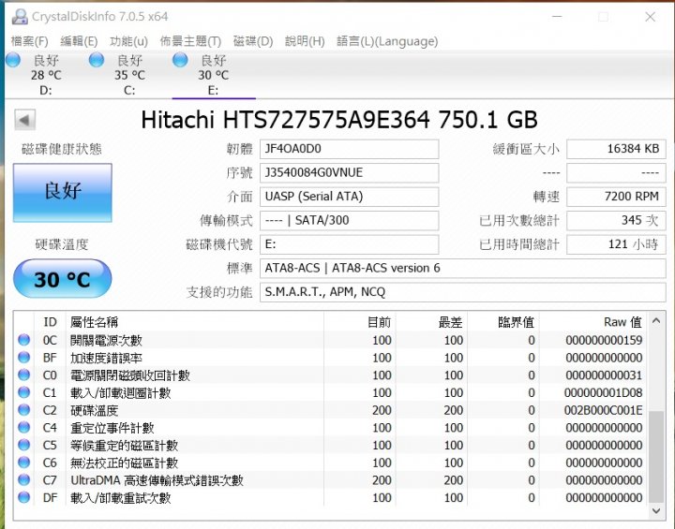The width and height of the screenshot is (675, 529).
Task: Select the 加速度錯誤率 attribute row
Action: 331,358
